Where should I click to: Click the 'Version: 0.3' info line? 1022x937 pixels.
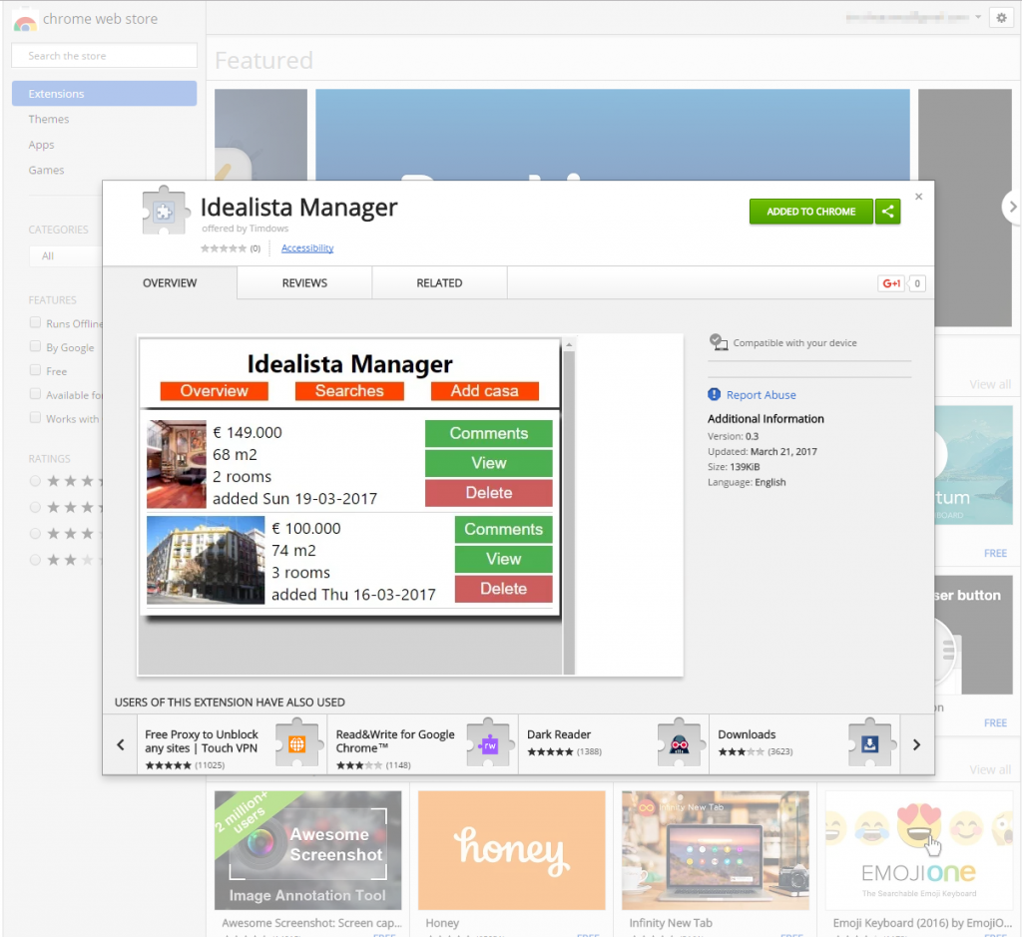click(x=734, y=437)
